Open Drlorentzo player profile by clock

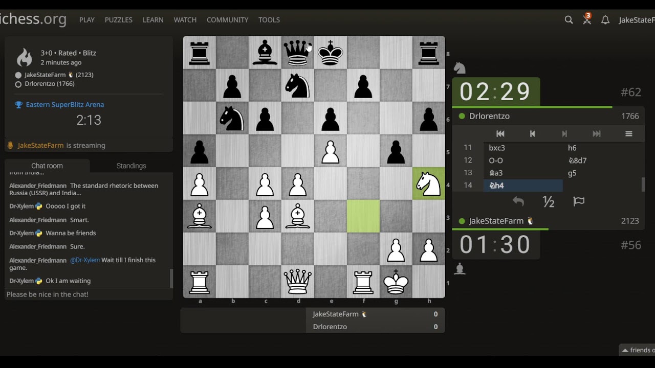(x=489, y=116)
